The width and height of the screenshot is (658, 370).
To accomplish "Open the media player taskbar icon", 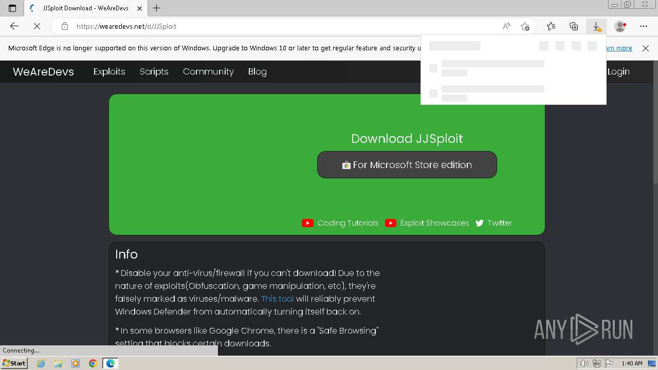I will point(76,363).
